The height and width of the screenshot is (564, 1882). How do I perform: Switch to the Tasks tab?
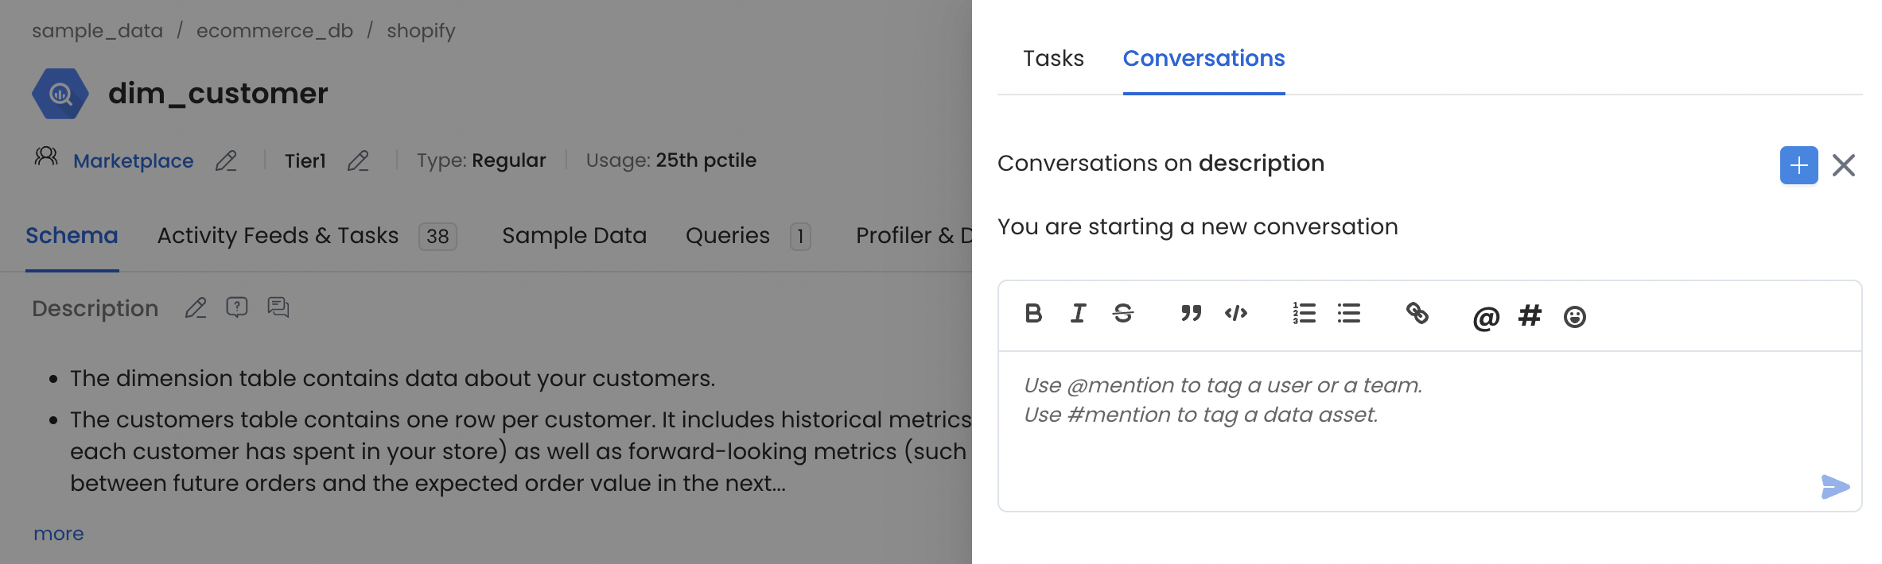click(1054, 58)
